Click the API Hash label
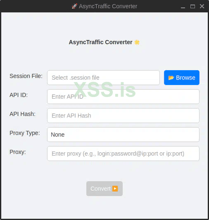The image size is (209, 220). pos(22,114)
